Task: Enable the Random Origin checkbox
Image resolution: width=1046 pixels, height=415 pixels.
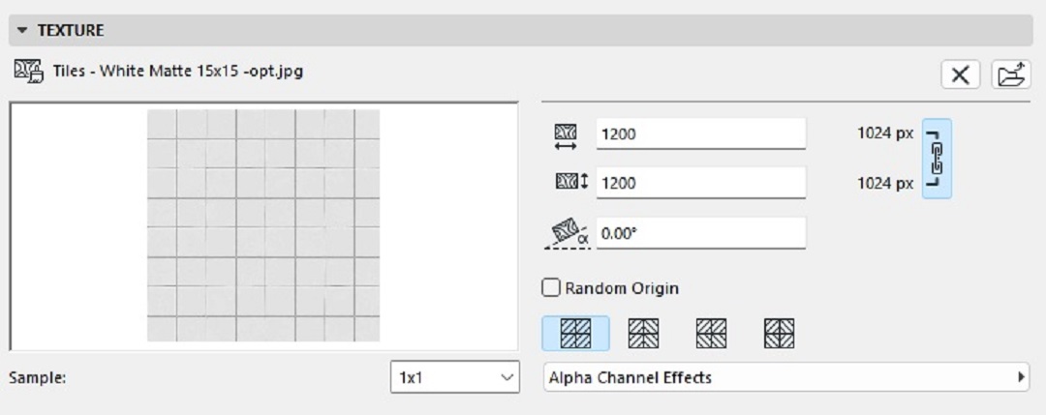Action: (x=551, y=287)
